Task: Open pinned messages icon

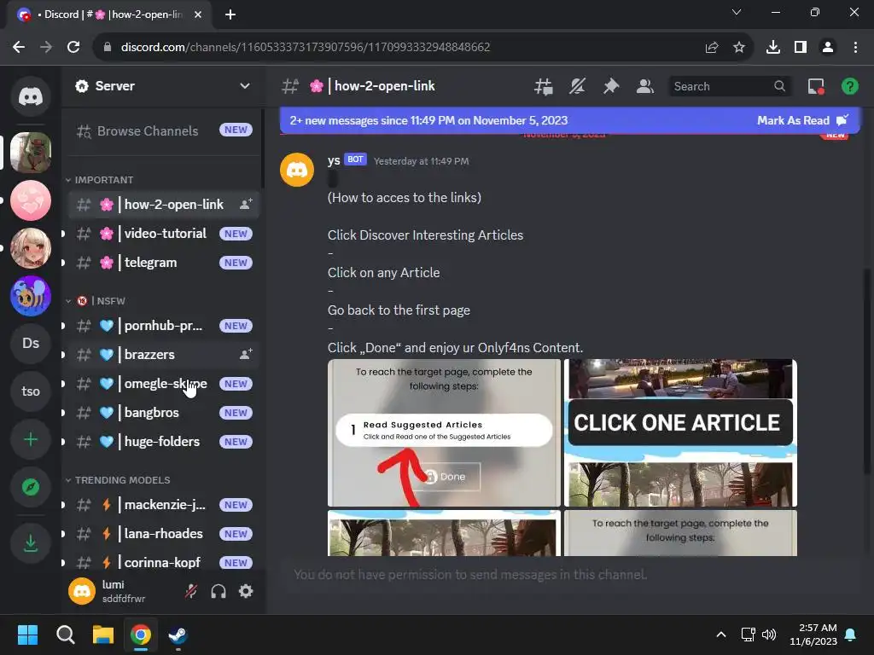Action: (x=611, y=86)
